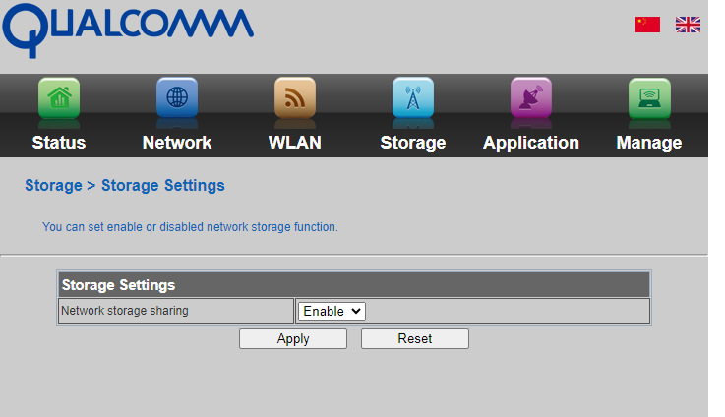Click the Manage laptop icon
The image size is (725, 417).
(x=649, y=98)
